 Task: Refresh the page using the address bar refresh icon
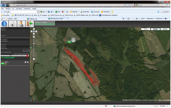coord(130,5)
